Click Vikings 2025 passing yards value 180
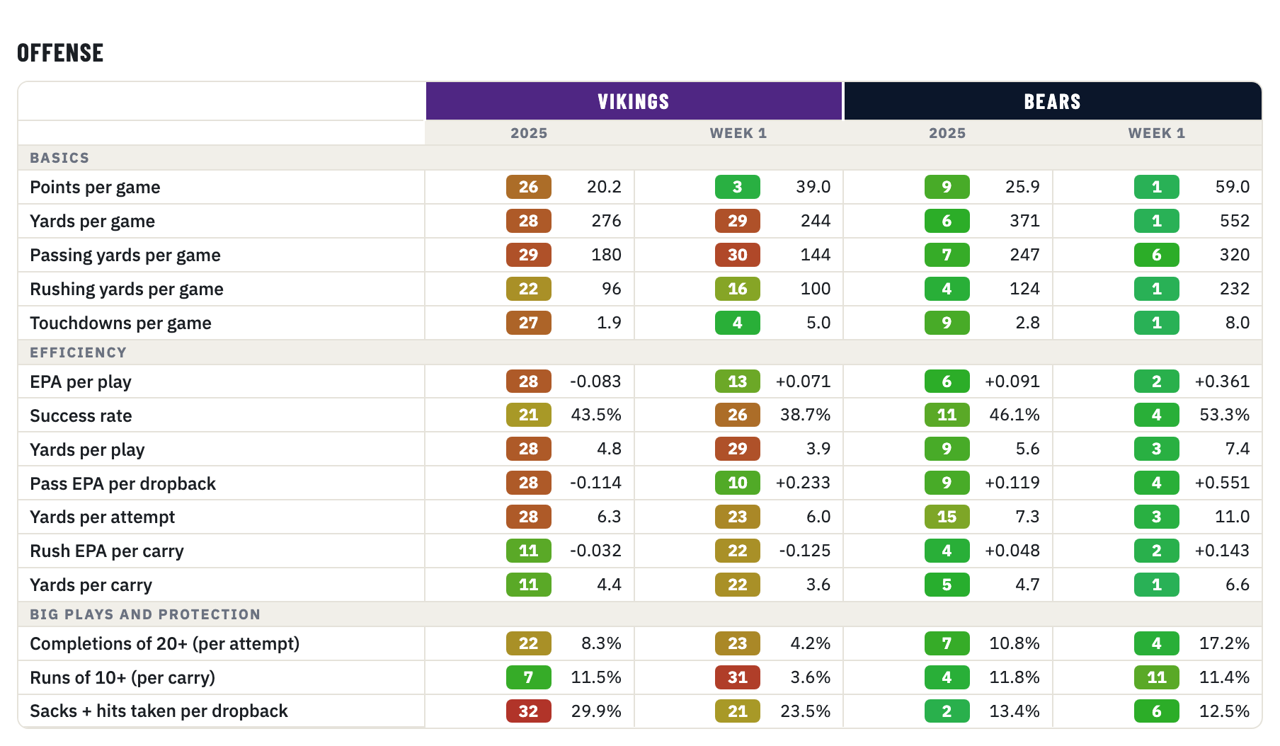This screenshot has width=1280, height=746. click(x=606, y=255)
